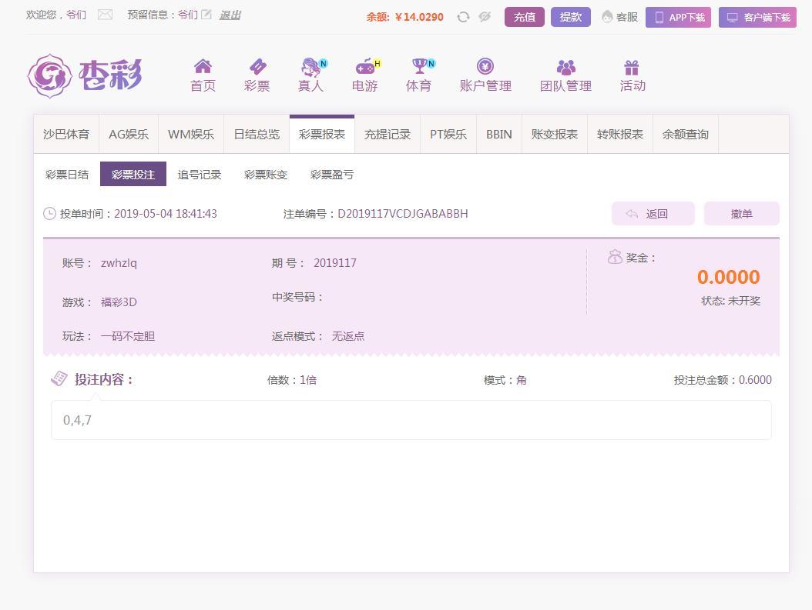The height and width of the screenshot is (610, 812).
Task: Open the 首页 home icon
Action: [x=203, y=67]
